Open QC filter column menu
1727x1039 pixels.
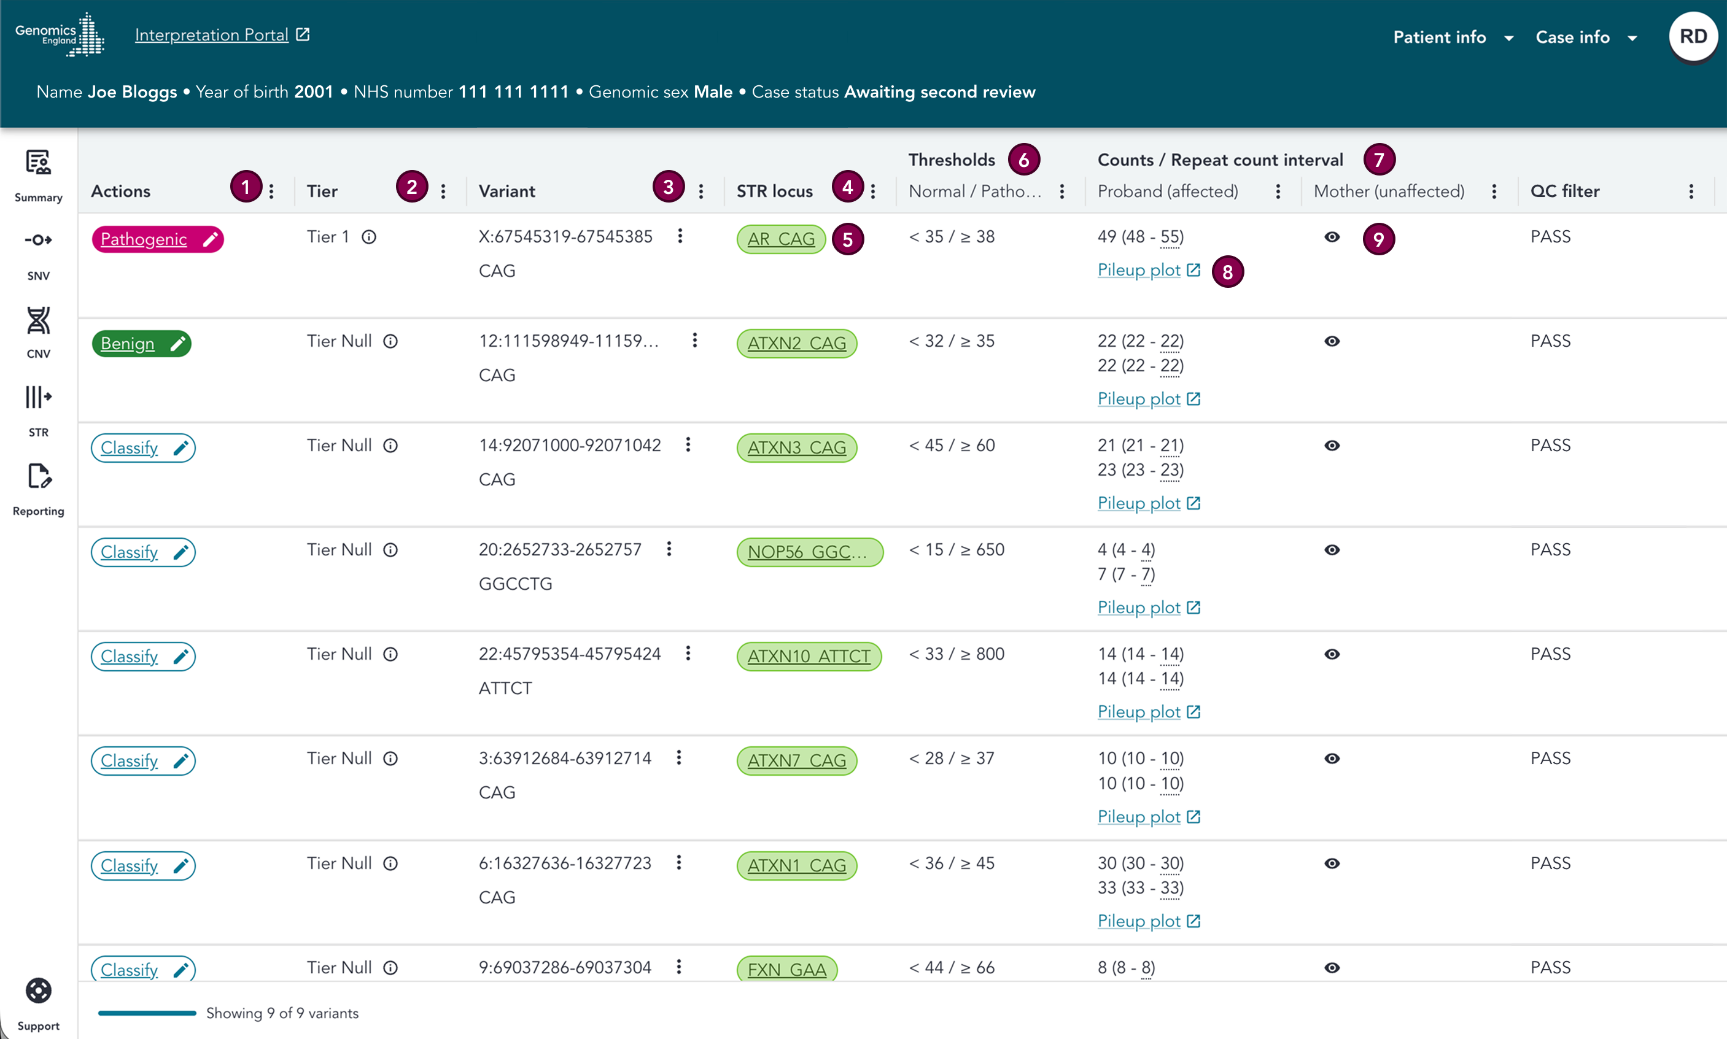[1691, 191]
